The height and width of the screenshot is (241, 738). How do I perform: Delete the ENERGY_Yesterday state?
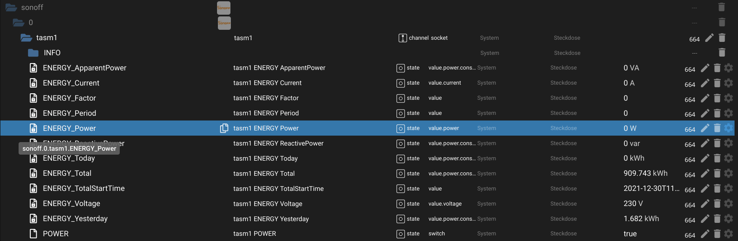tap(717, 219)
